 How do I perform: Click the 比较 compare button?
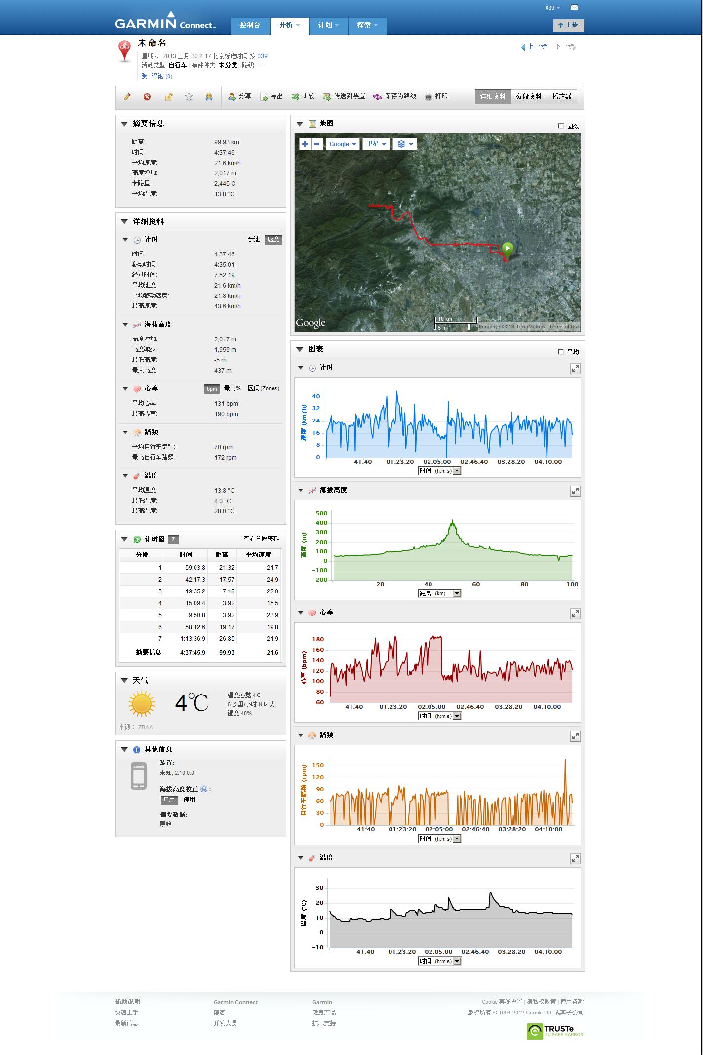303,96
